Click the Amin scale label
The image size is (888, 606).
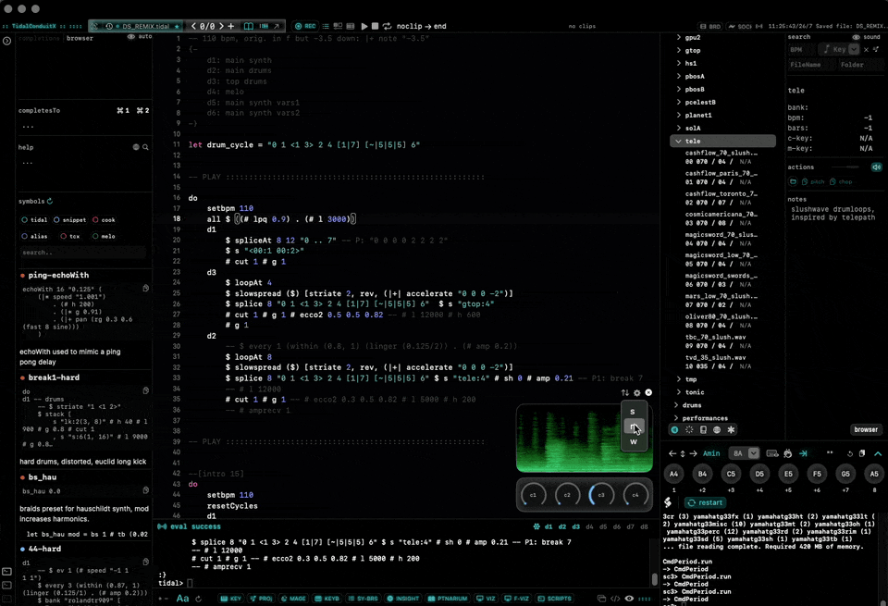pos(711,453)
